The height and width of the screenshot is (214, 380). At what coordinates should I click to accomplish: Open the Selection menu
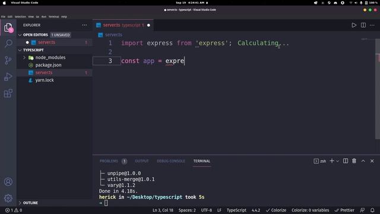[x=20, y=17]
